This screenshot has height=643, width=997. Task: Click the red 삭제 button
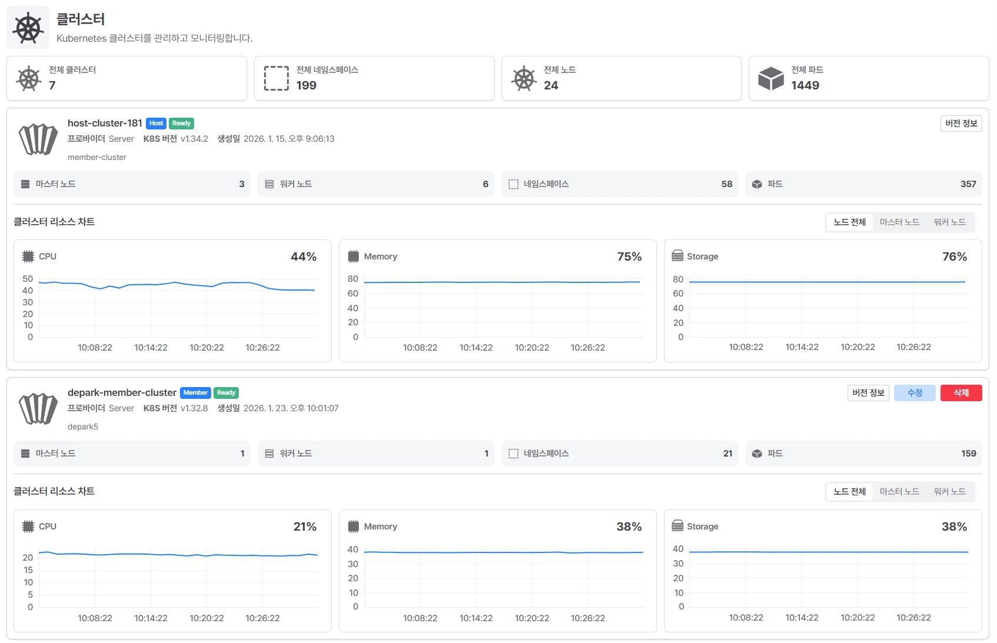click(961, 393)
